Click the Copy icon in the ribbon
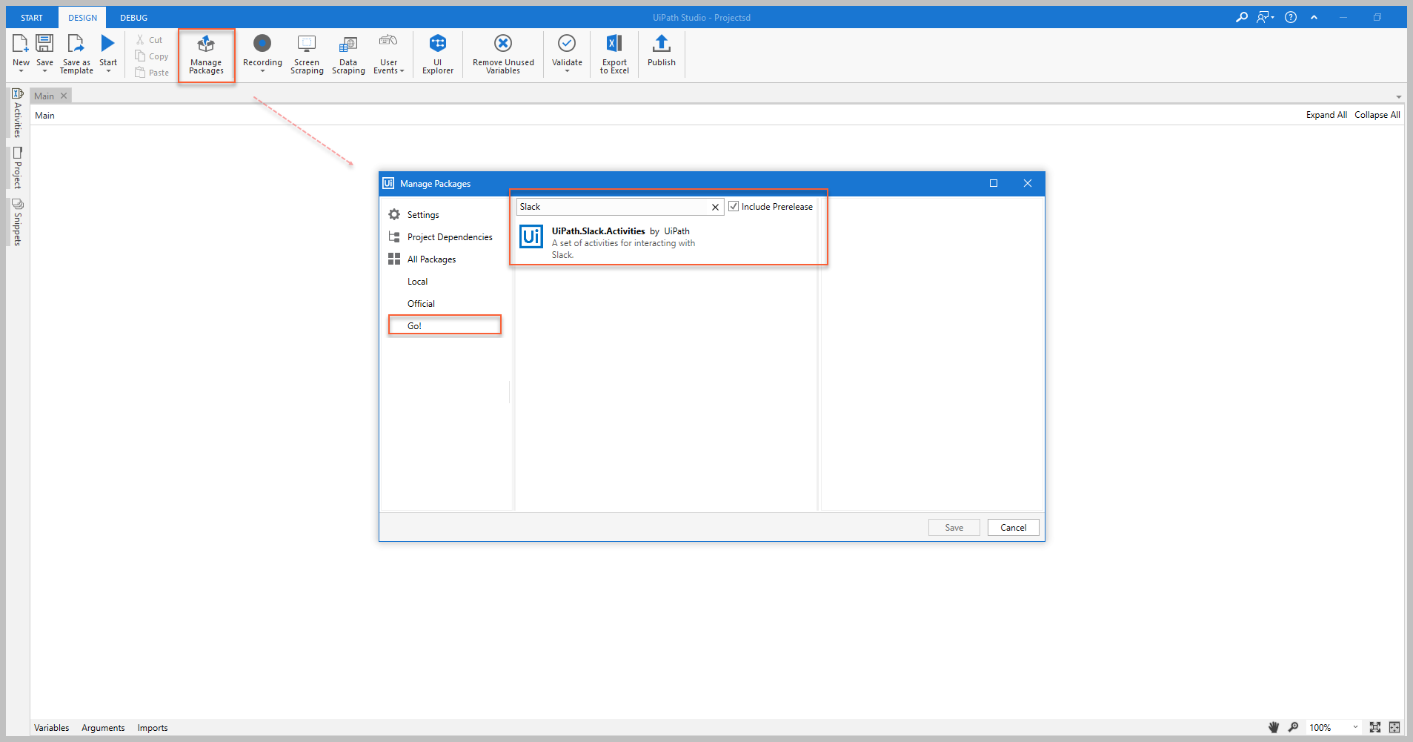Viewport: 1413px width, 742px height. click(140, 56)
